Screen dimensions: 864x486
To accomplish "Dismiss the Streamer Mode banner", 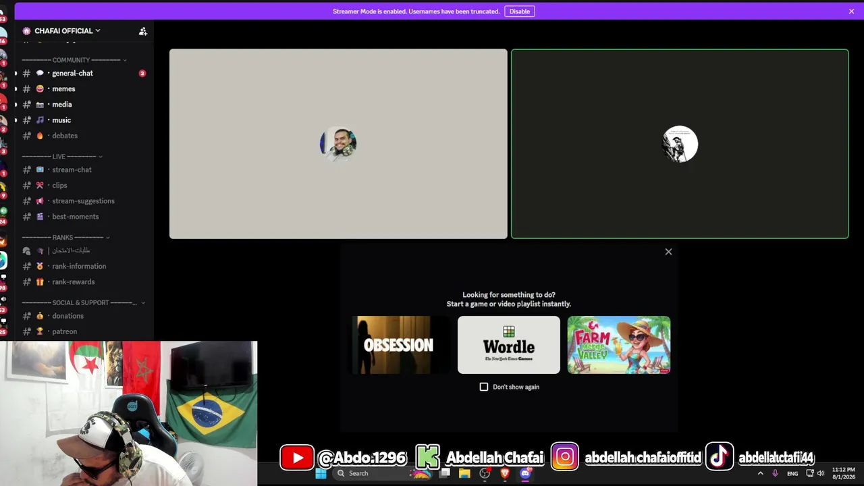I will pos(851,11).
